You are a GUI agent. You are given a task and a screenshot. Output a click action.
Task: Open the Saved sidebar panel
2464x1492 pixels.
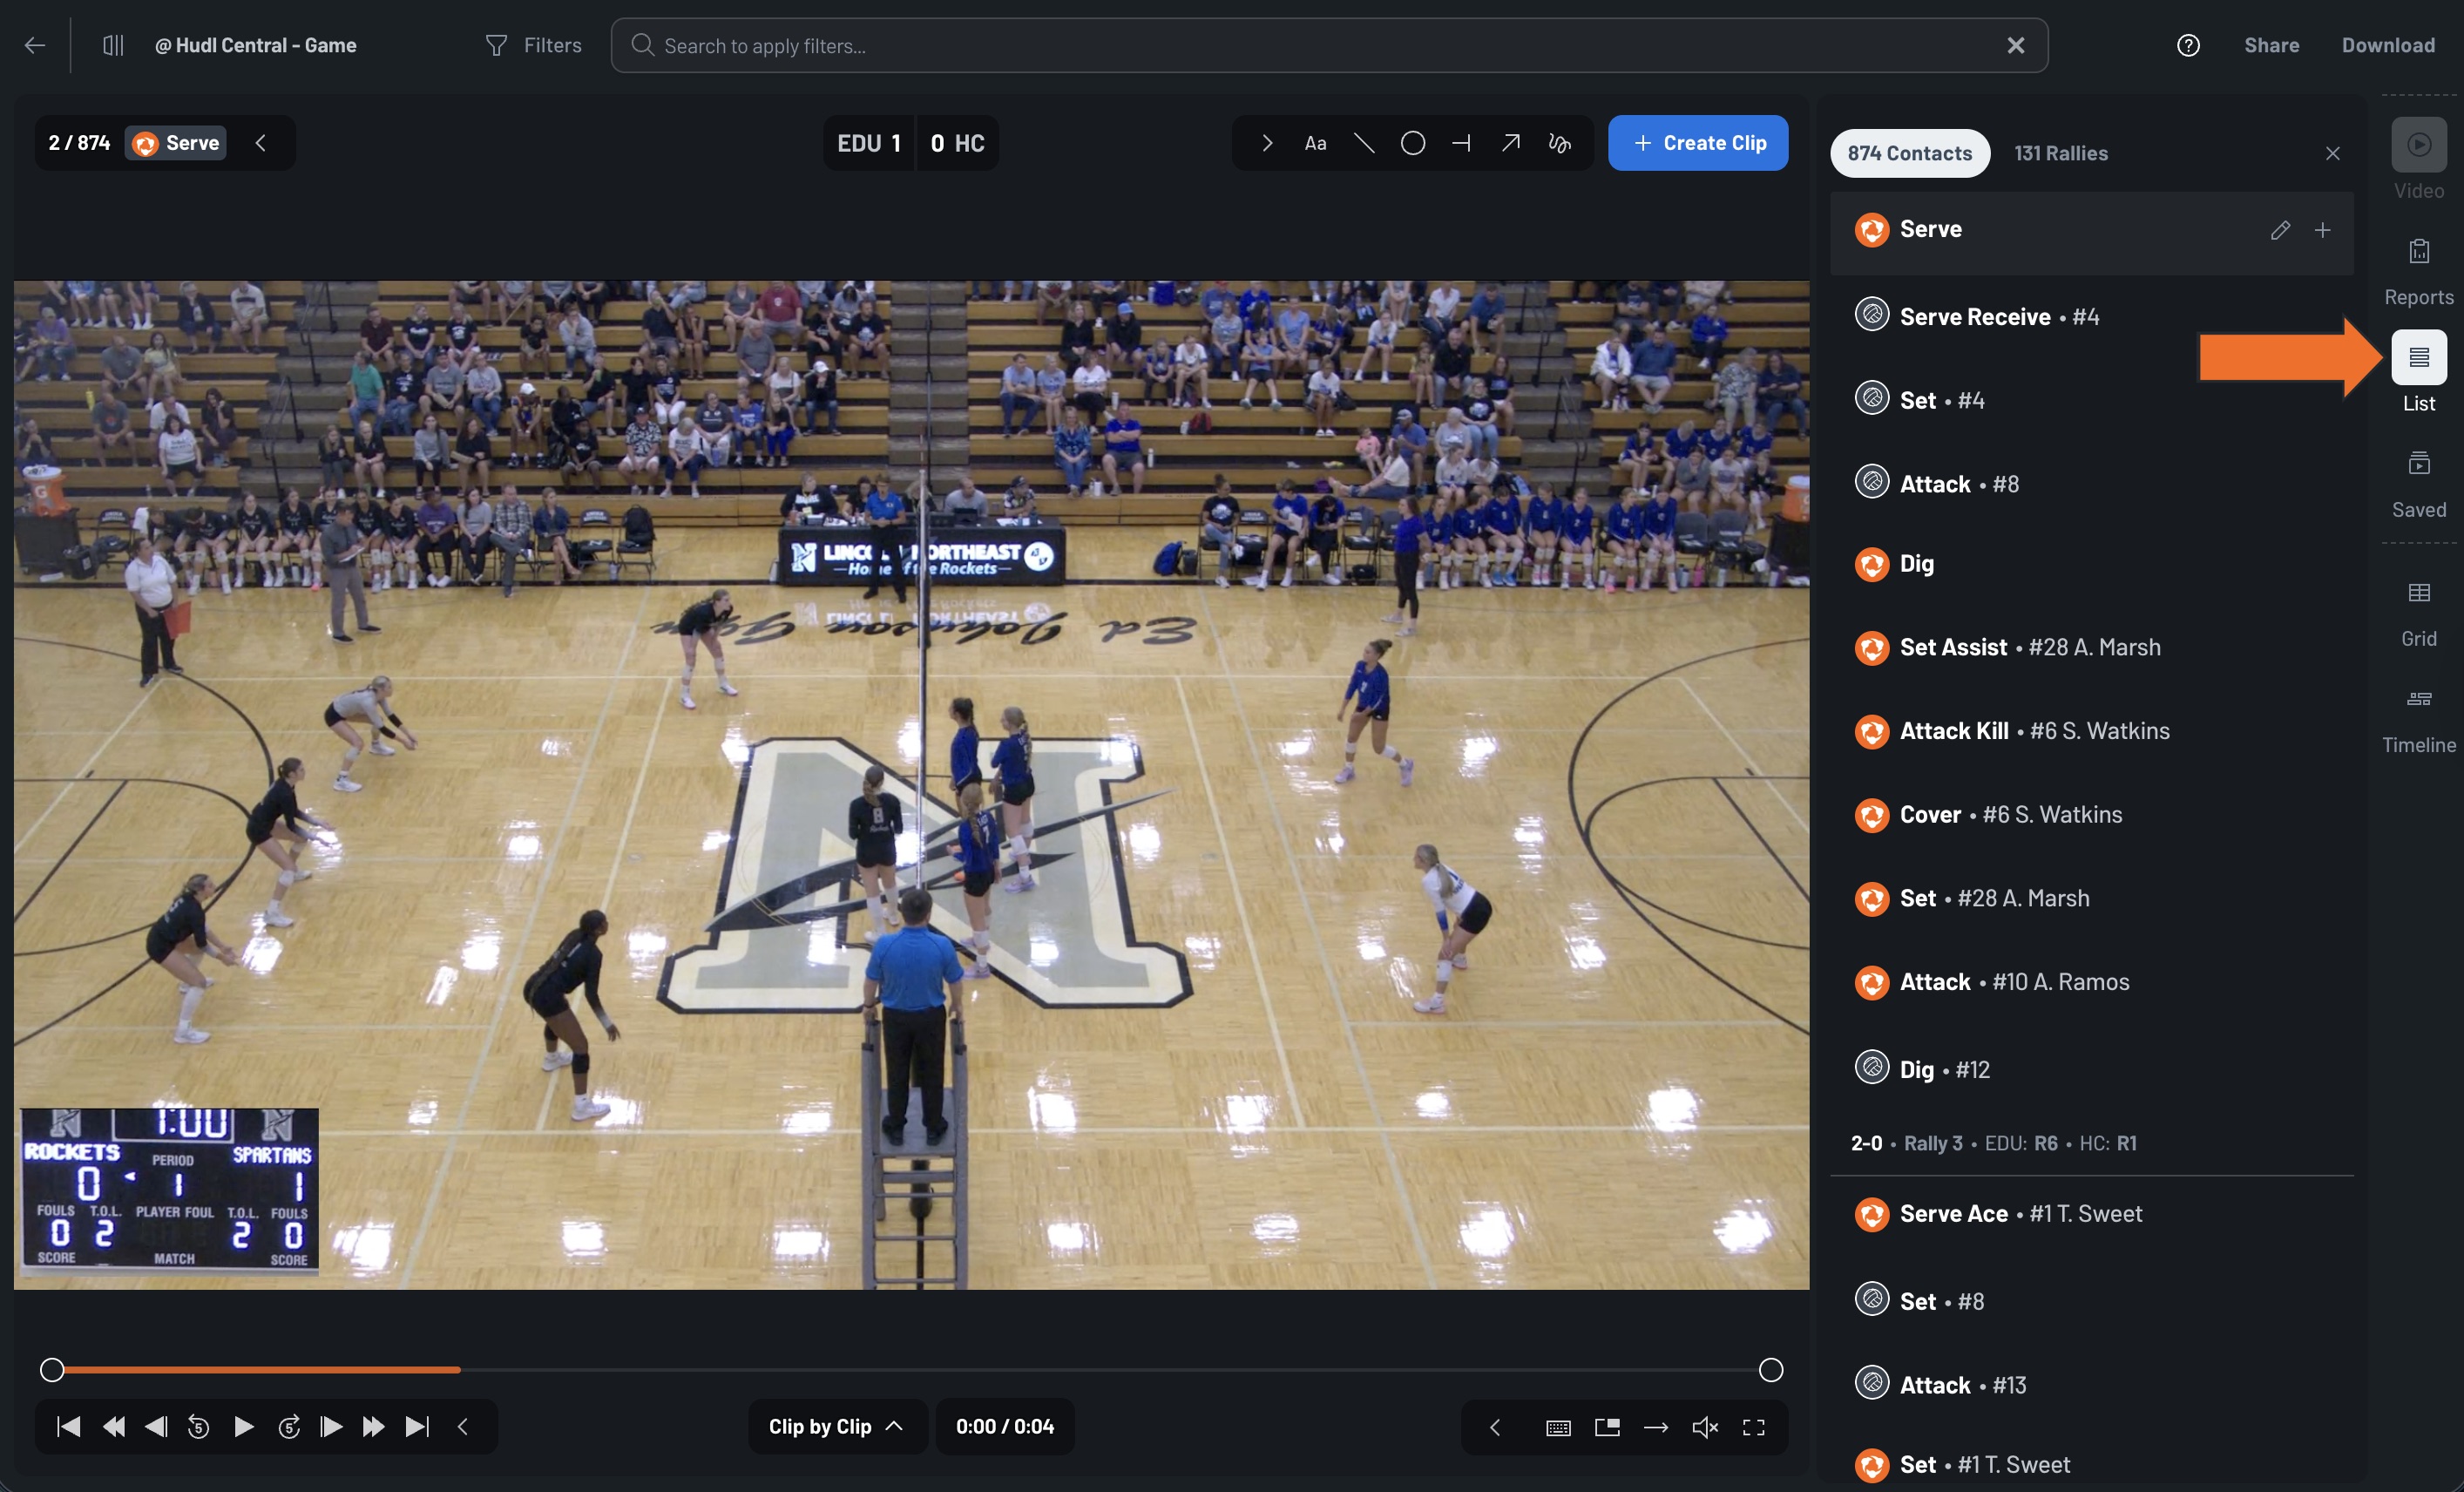tap(2418, 483)
